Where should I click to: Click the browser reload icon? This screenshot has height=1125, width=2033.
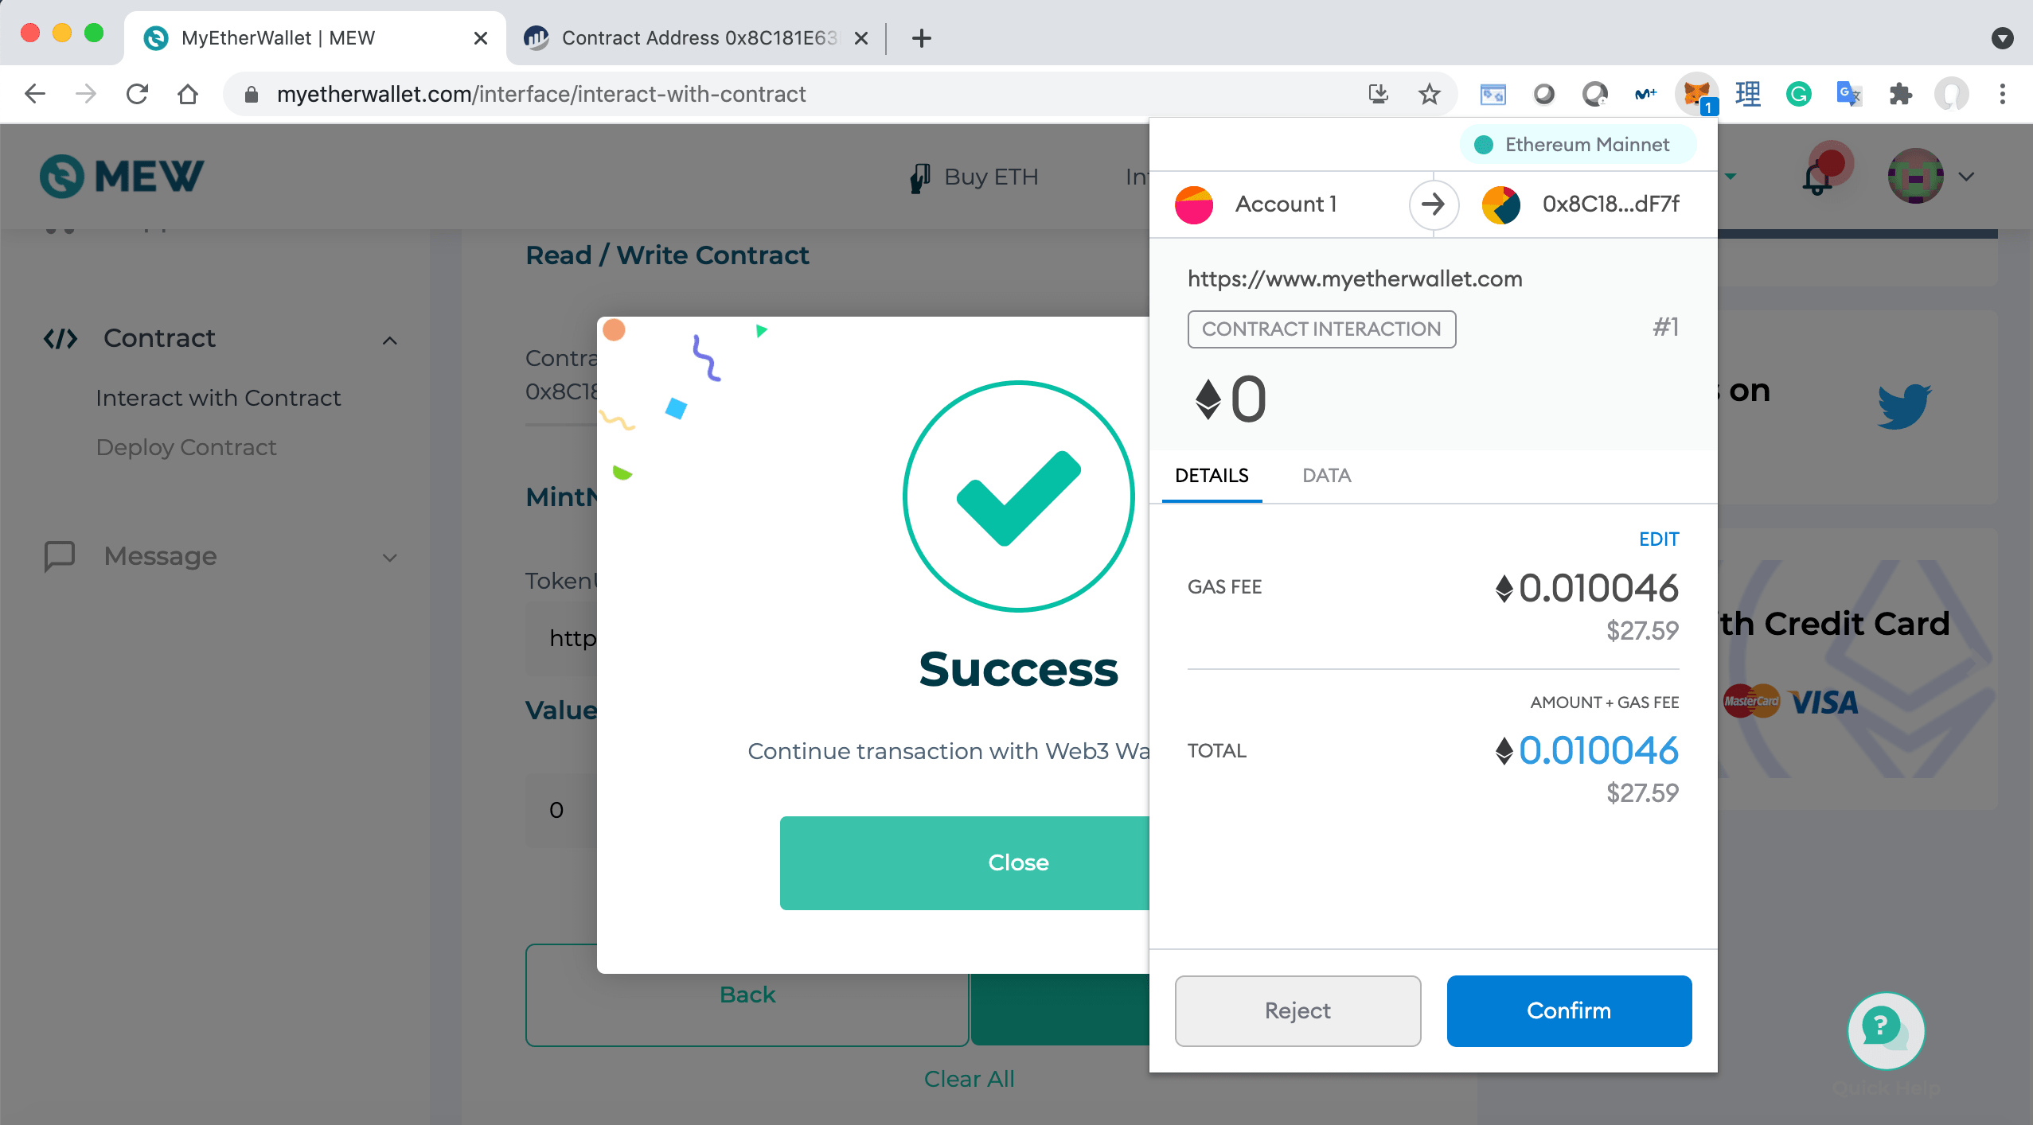click(137, 95)
